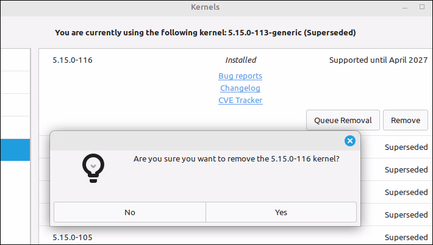Screen dimensions: 433x245
Task: Click the Installed status text
Action: [x=241, y=60]
